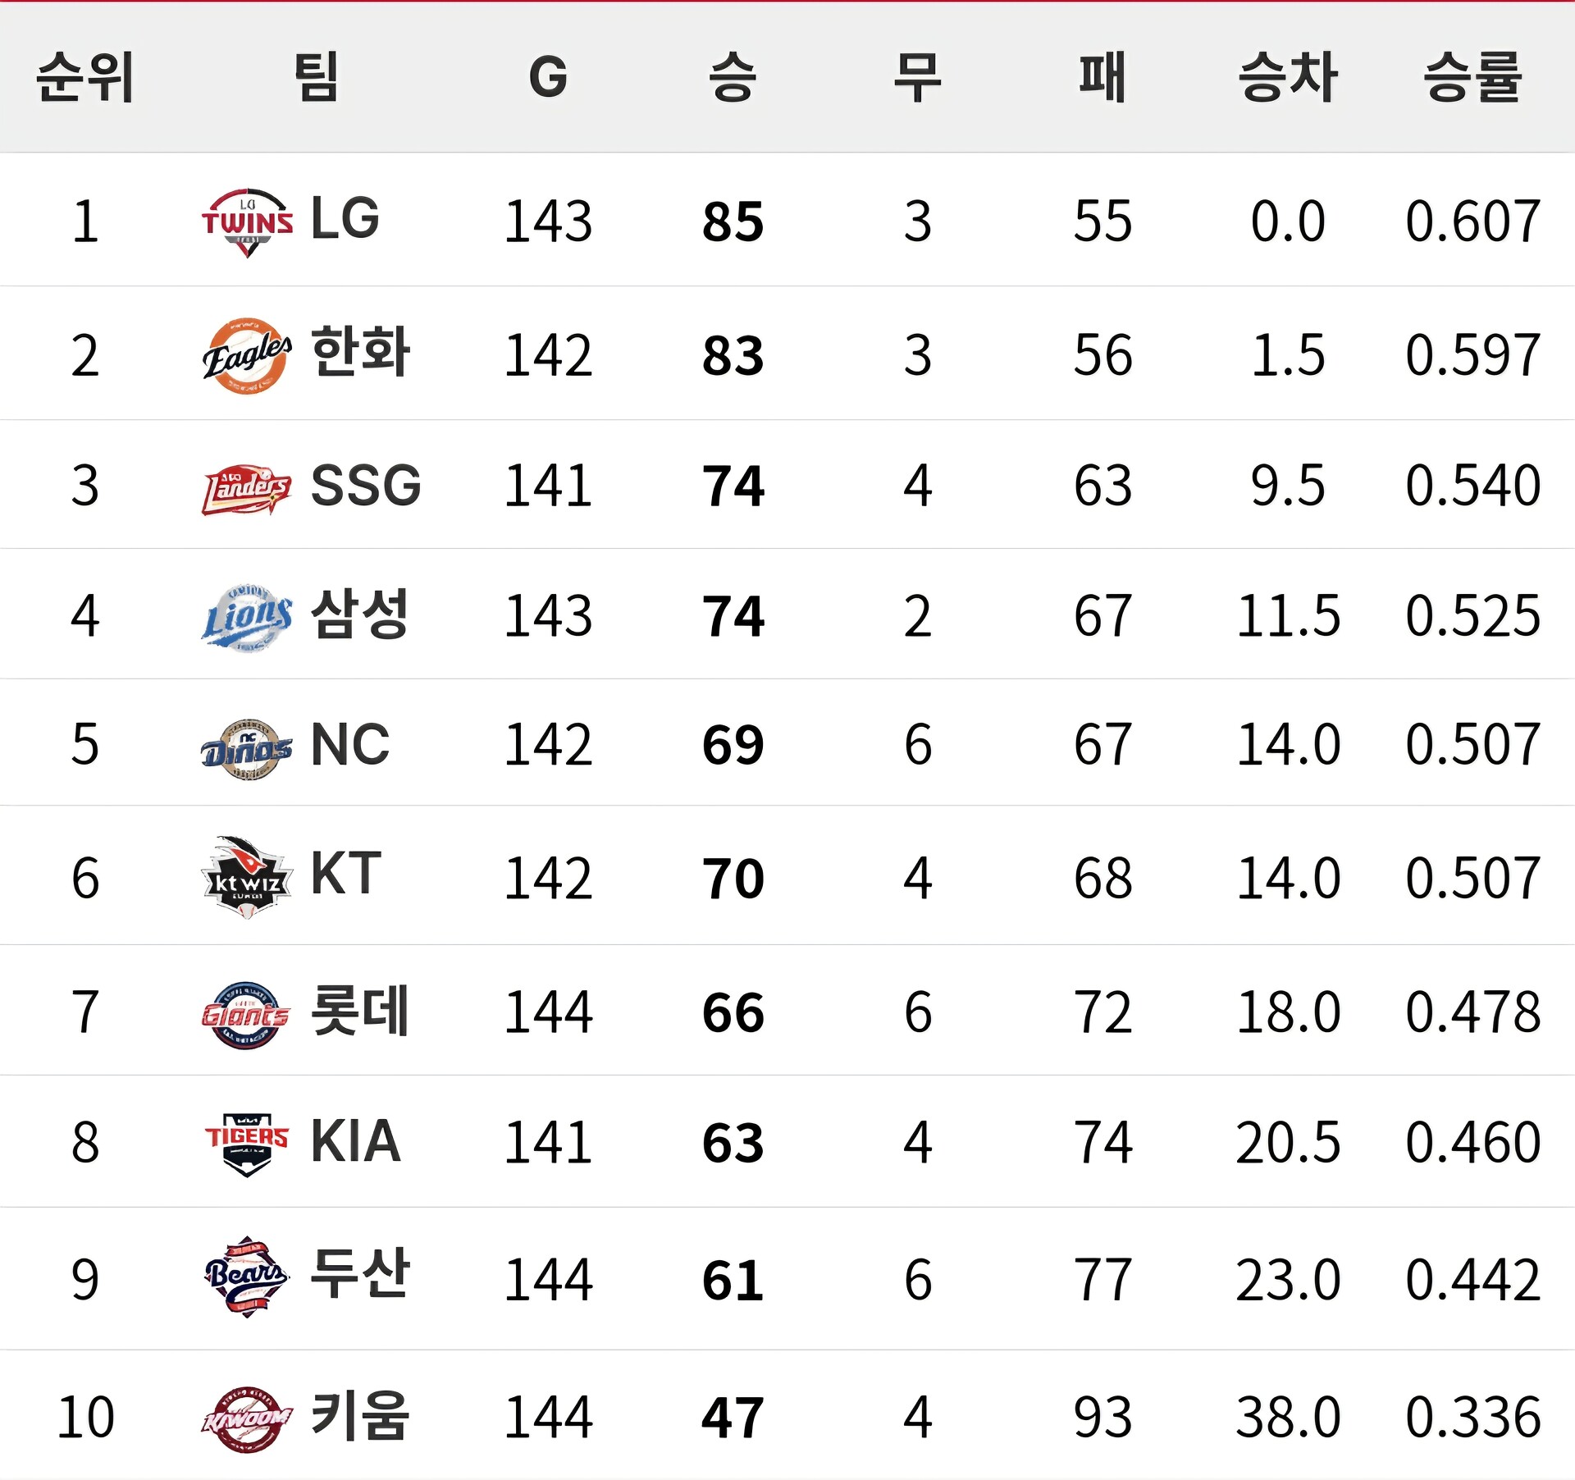Screen dimensions: 1575x1480
Task: Open the 한화 team name link
Action: pyautogui.click(x=360, y=352)
